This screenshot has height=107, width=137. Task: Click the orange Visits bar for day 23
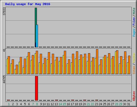pos(97,62)
